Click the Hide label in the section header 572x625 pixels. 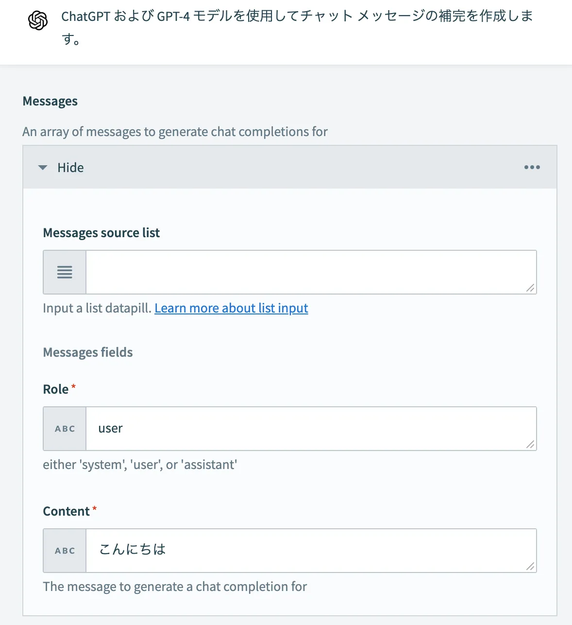(x=70, y=168)
